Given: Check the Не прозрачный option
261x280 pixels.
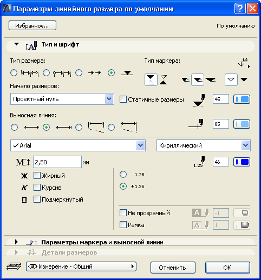Looking at the screenshot, I should pos(123,213).
